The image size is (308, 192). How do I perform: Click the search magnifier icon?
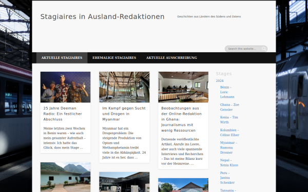coord(264,49)
